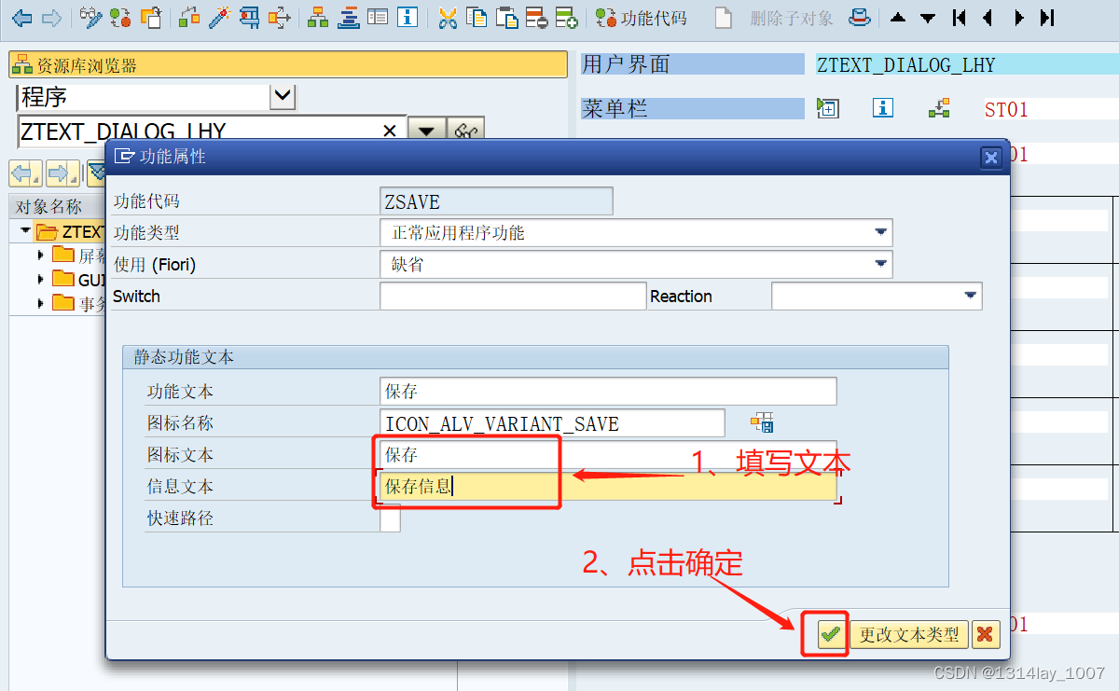The width and height of the screenshot is (1119, 691).
Task: Click the Info (i) icon in the toolbar
Action: pos(407,18)
